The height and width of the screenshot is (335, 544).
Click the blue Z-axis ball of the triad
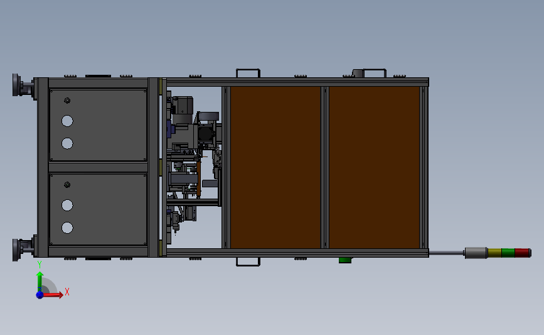click(40, 295)
